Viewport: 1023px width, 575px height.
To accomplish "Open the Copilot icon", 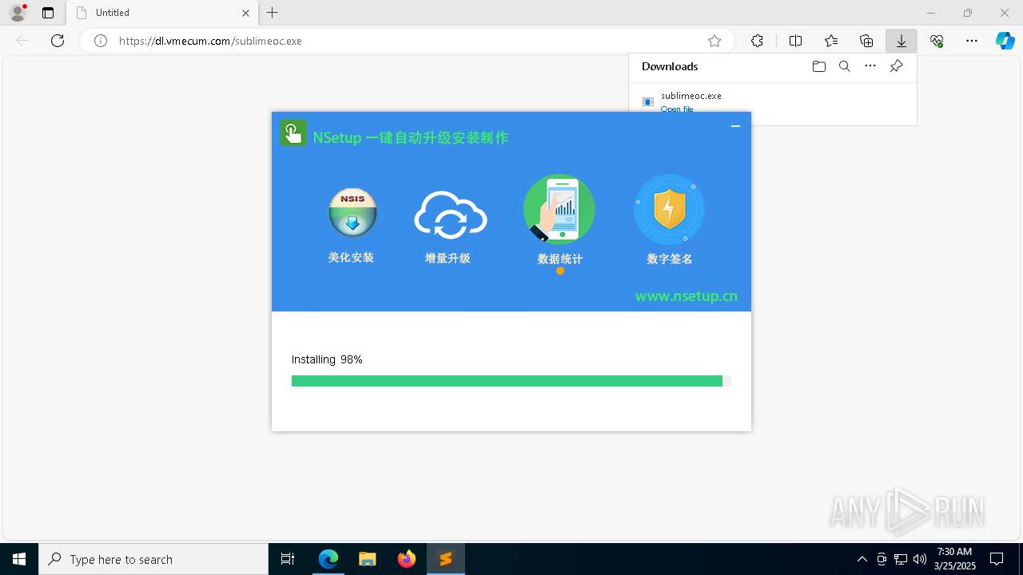I will [x=1005, y=41].
